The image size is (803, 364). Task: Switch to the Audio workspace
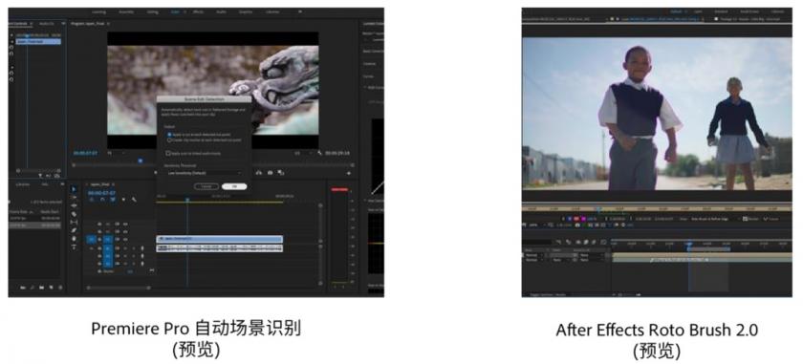click(x=221, y=11)
